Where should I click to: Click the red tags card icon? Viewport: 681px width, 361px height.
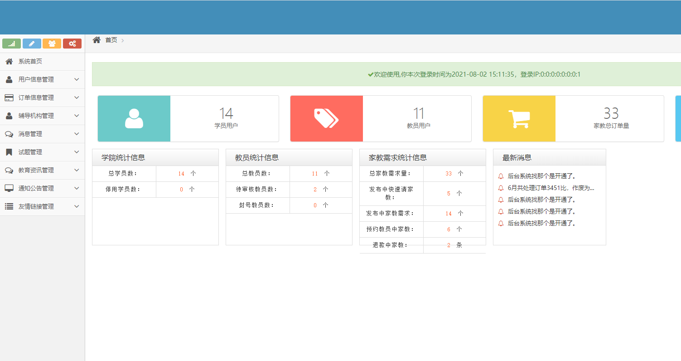point(326,118)
